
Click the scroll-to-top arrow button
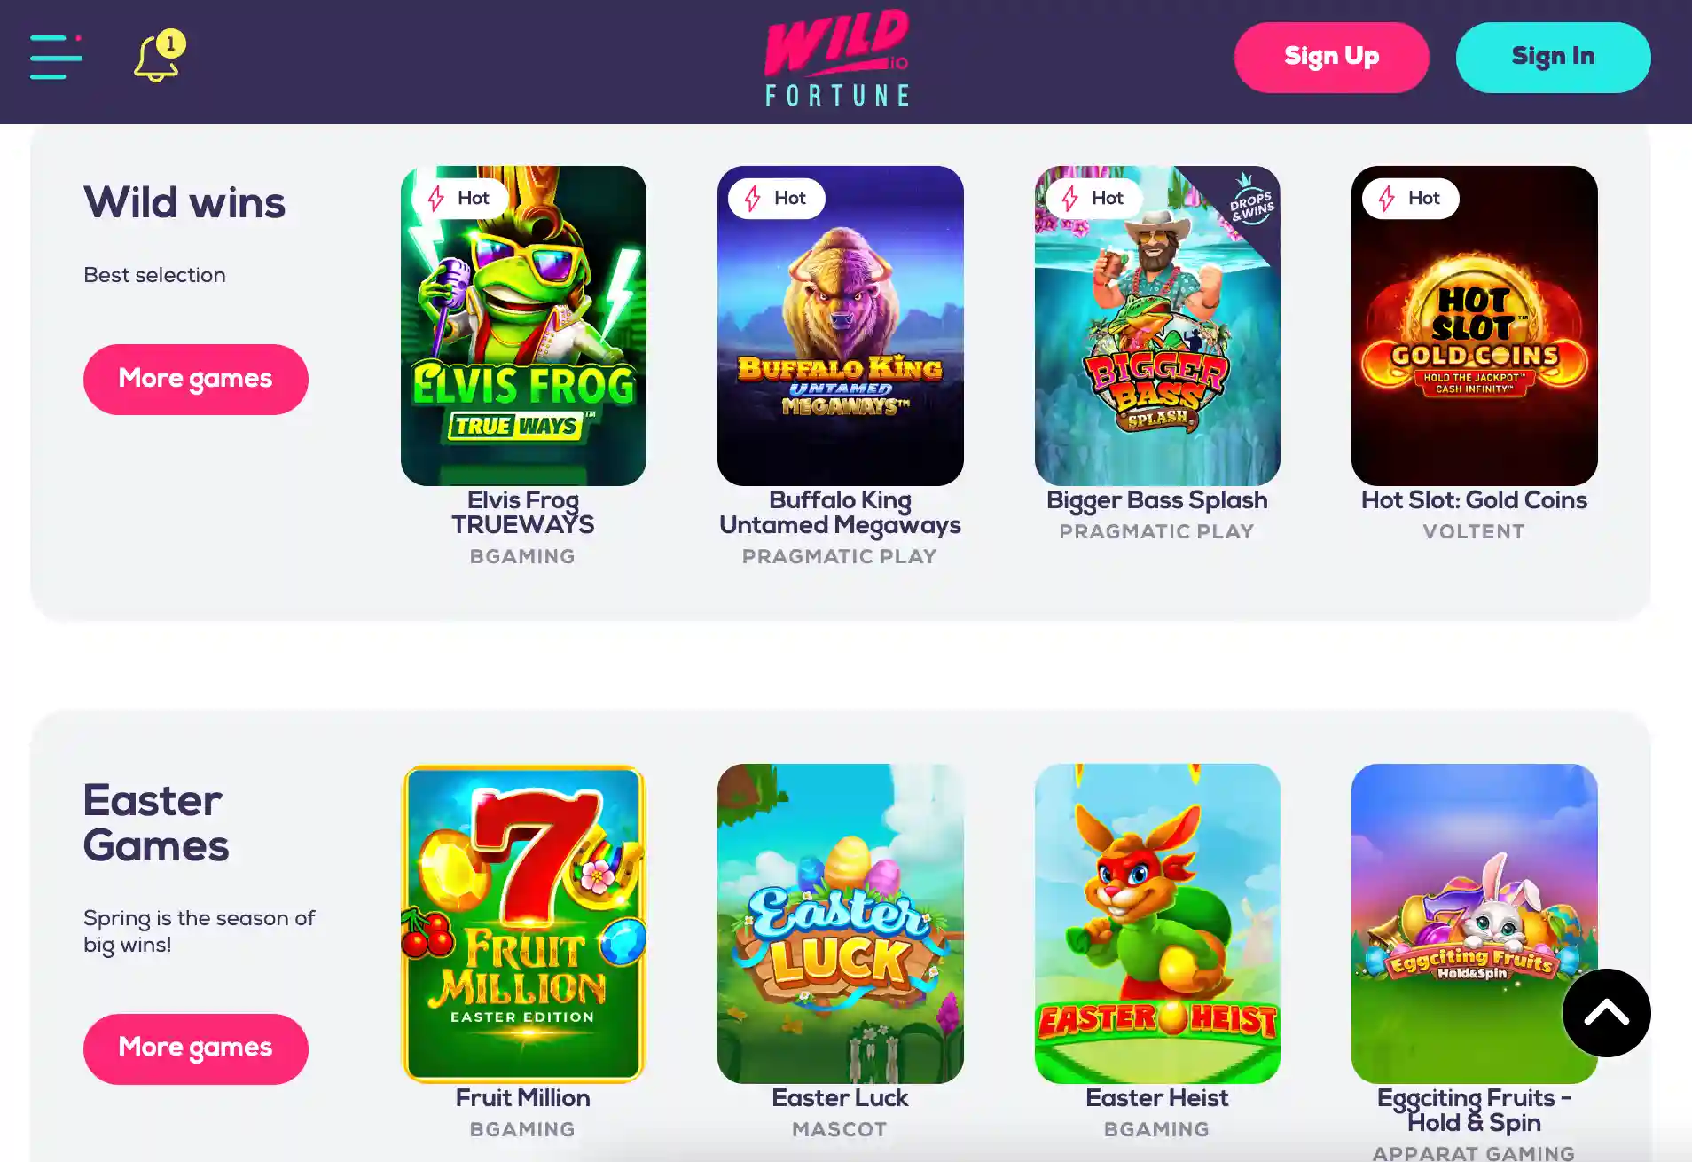coord(1606,1012)
